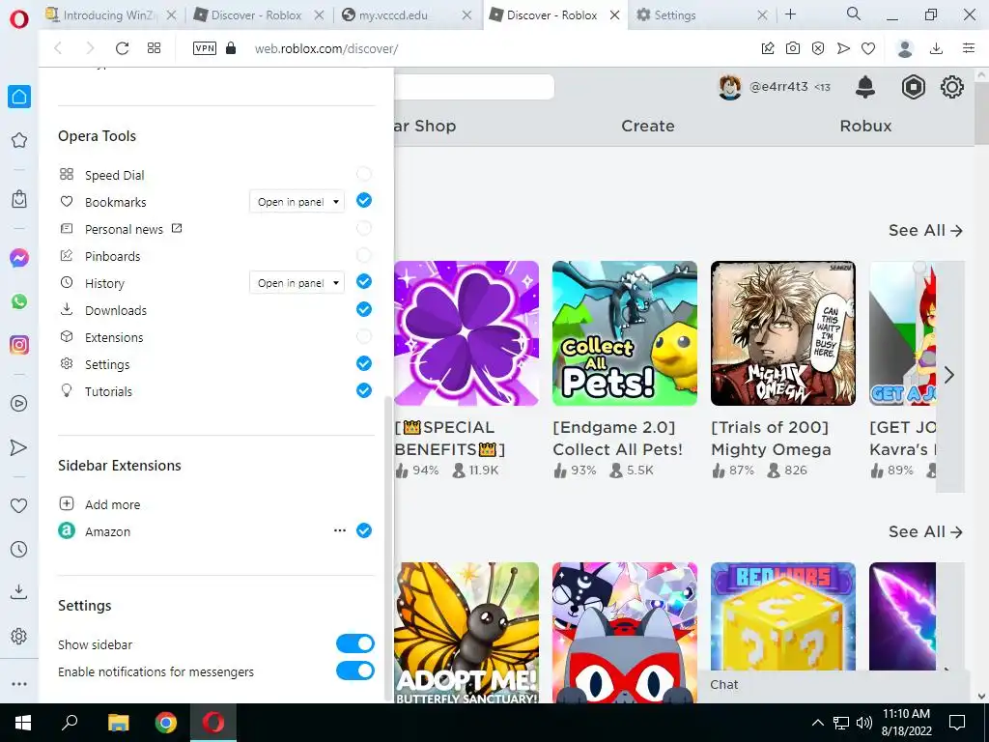Launch WhatsApp from the sidebar

coord(19,301)
